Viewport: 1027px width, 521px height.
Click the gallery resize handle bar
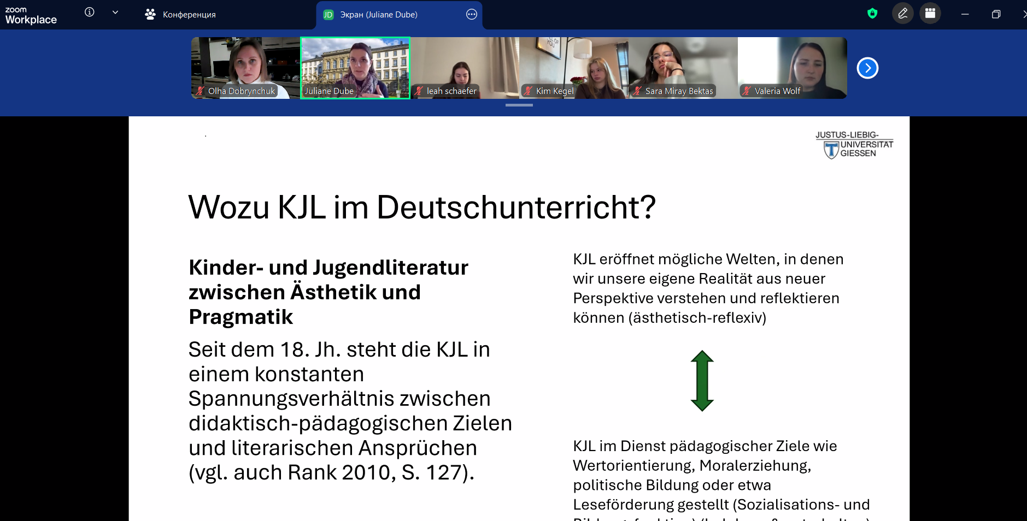pyautogui.click(x=519, y=105)
